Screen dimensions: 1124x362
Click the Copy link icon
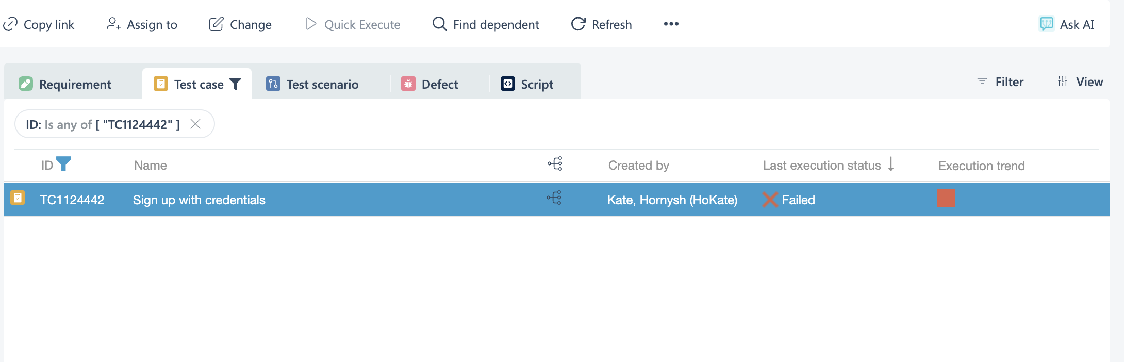coord(10,24)
